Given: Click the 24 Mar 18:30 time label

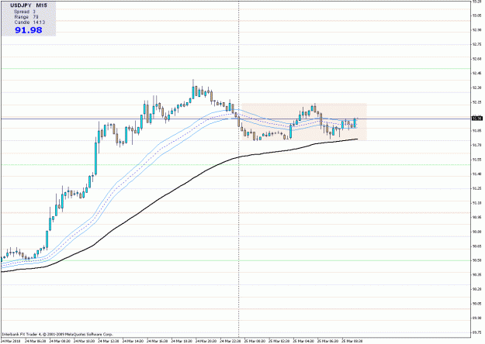Looking at the screenshot, I should [182, 341].
